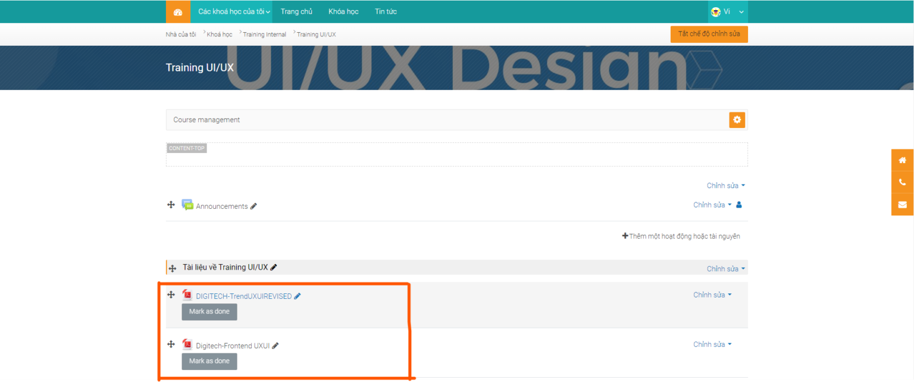Mark DIGITECH-TrendUXUIREVISED as done
This screenshot has height=382, width=914.
[x=209, y=312]
